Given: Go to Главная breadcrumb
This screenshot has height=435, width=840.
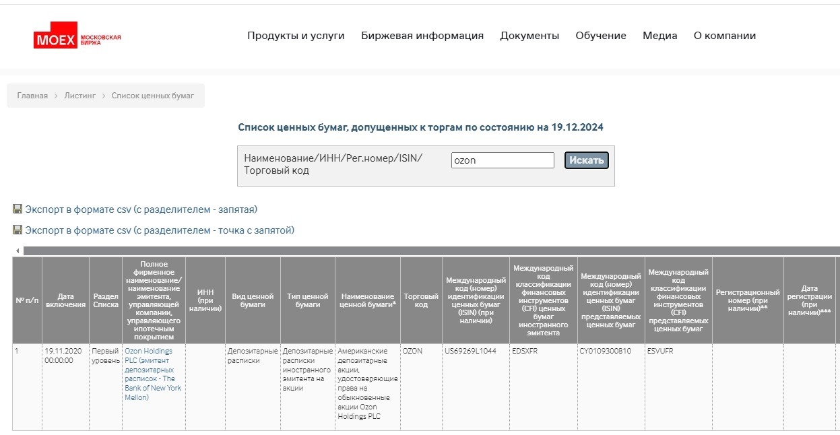Looking at the screenshot, I should pos(32,96).
